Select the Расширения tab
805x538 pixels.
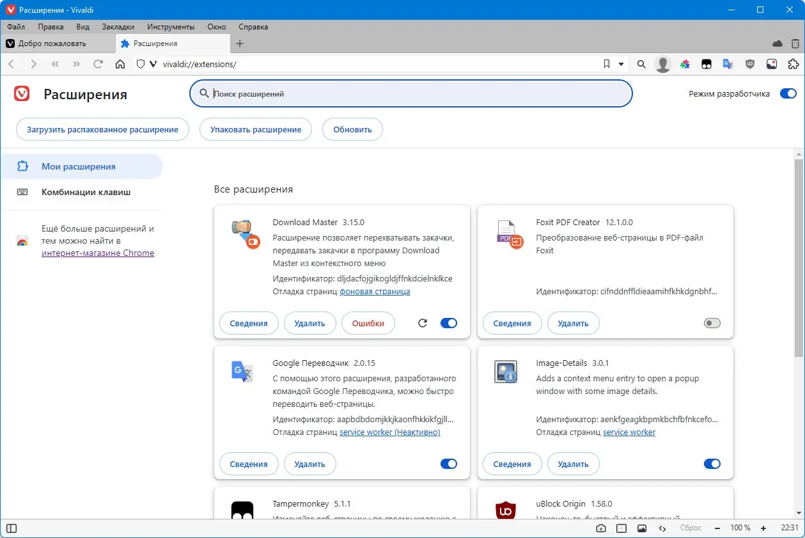[173, 44]
